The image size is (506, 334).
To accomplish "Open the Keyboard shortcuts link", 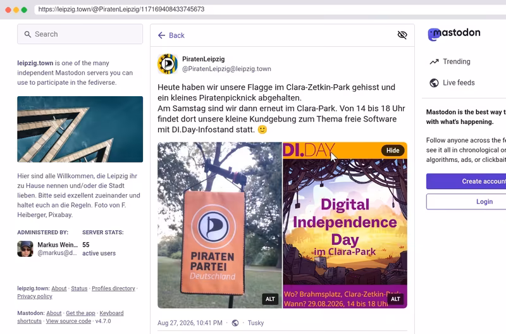I will pyautogui.click(x=111, y=313).
